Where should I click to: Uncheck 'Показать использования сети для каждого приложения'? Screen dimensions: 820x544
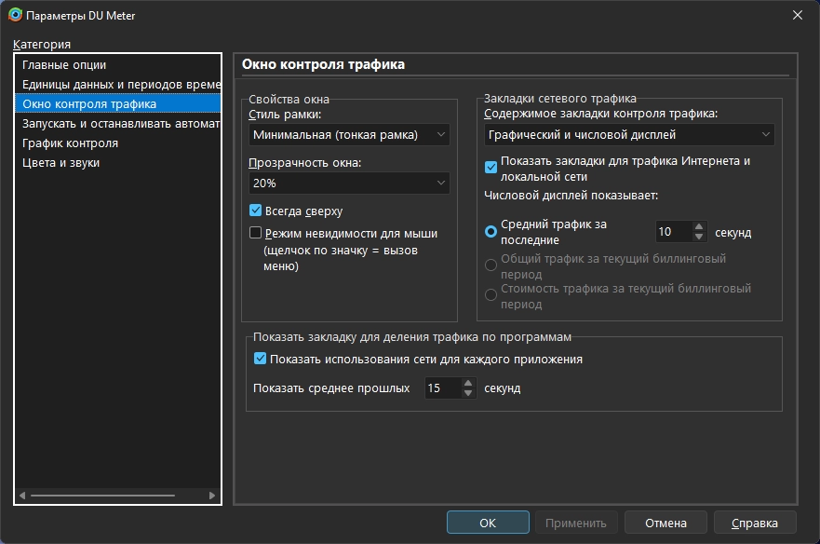point(261,359)
